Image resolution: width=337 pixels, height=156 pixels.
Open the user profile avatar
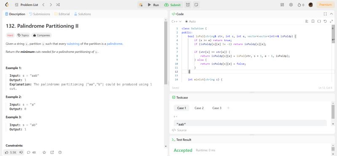point(310,5)
